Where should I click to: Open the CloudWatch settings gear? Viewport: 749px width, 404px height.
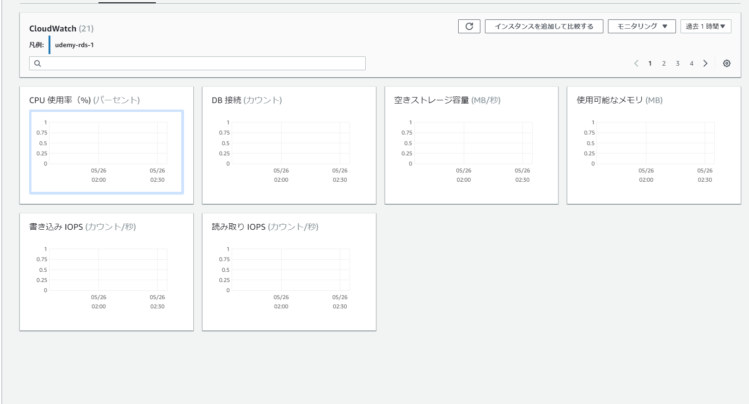coord(727,63)
